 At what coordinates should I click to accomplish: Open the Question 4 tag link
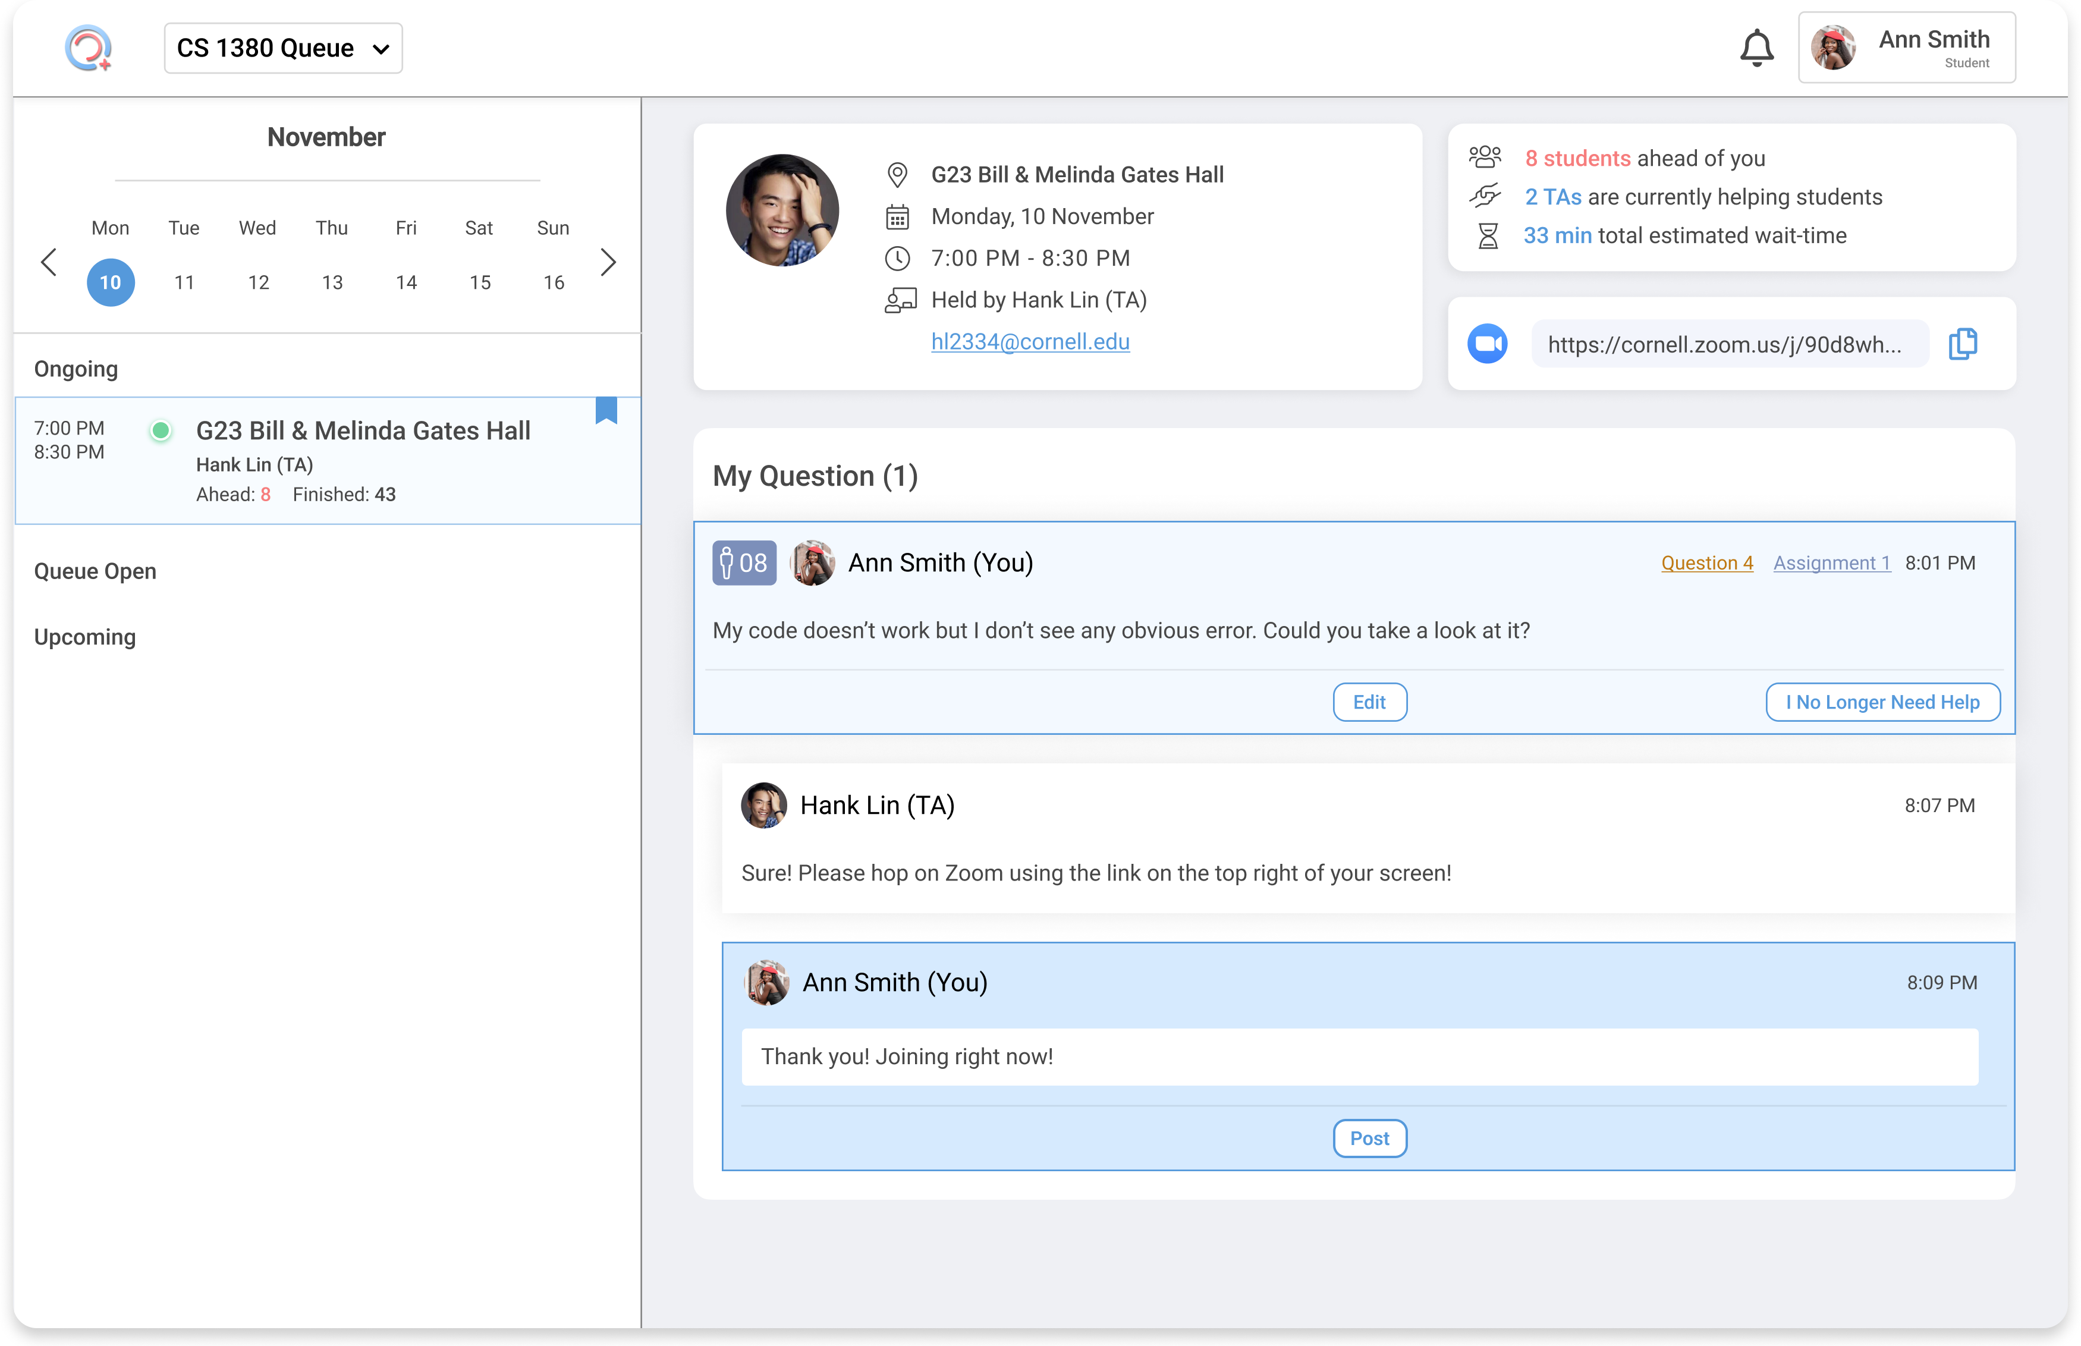point(1706,563)
